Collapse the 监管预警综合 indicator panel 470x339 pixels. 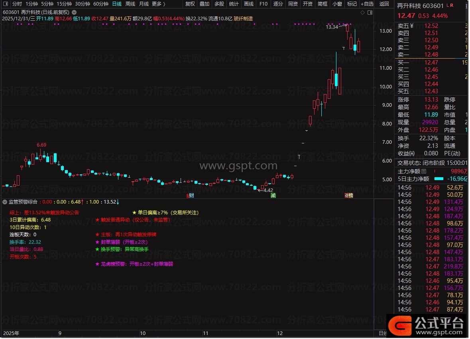[x=5, y=202]
